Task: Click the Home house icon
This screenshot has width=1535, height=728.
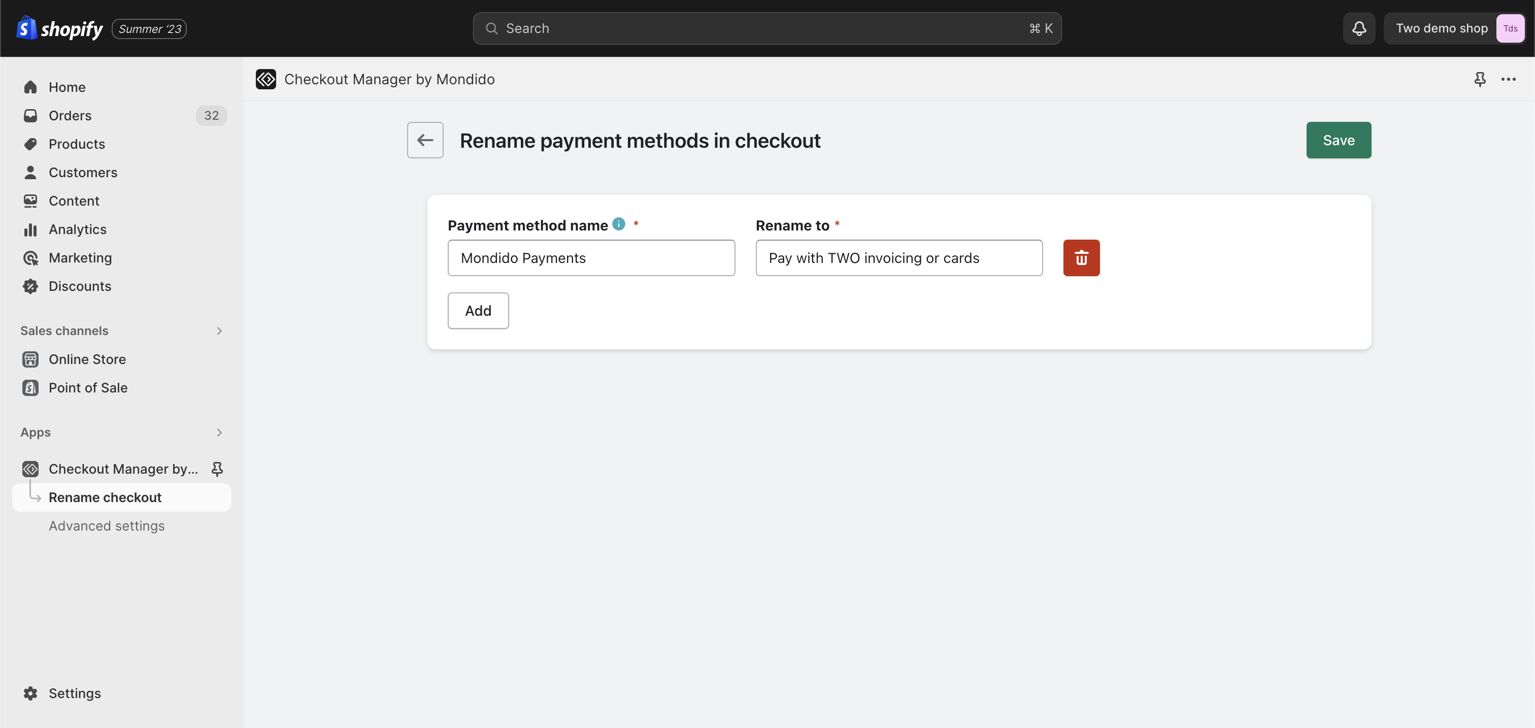Action: pyautogui.click(x=30, y=87)
